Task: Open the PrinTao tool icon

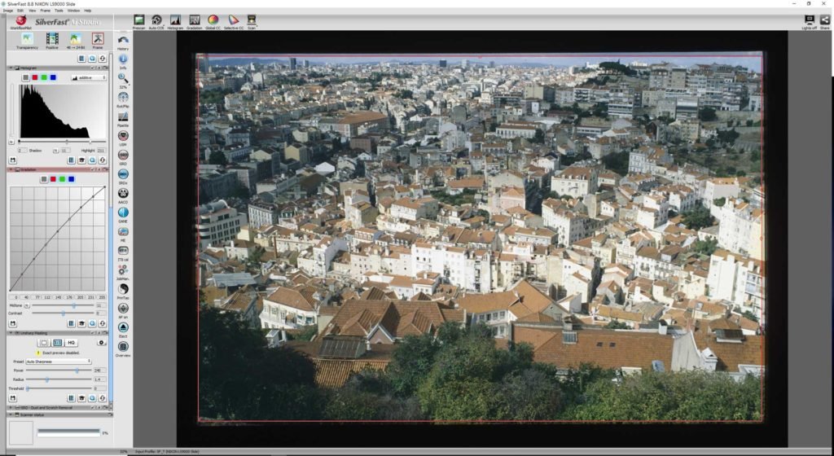Action: click(x=123, y=288)
